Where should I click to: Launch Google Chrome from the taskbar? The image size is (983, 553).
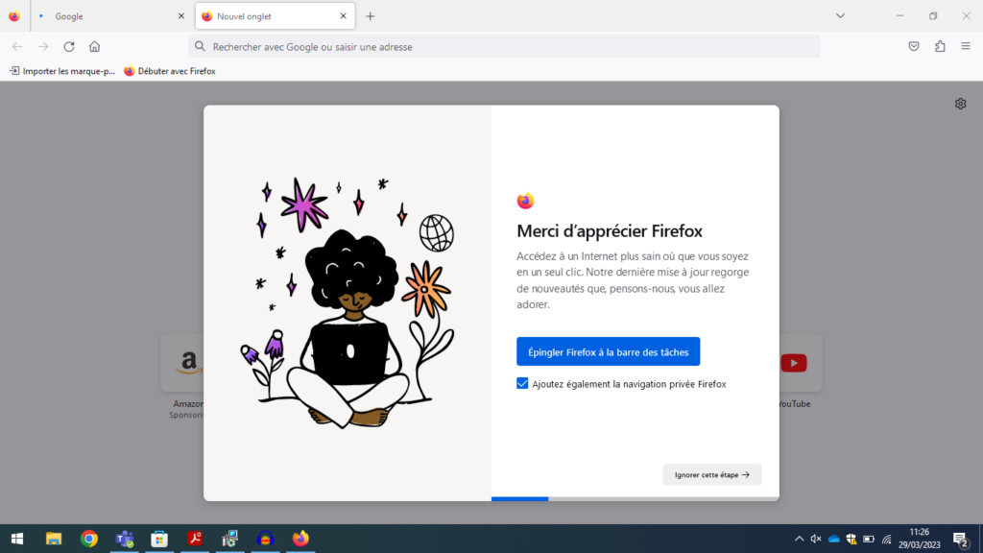pos(89,539)
